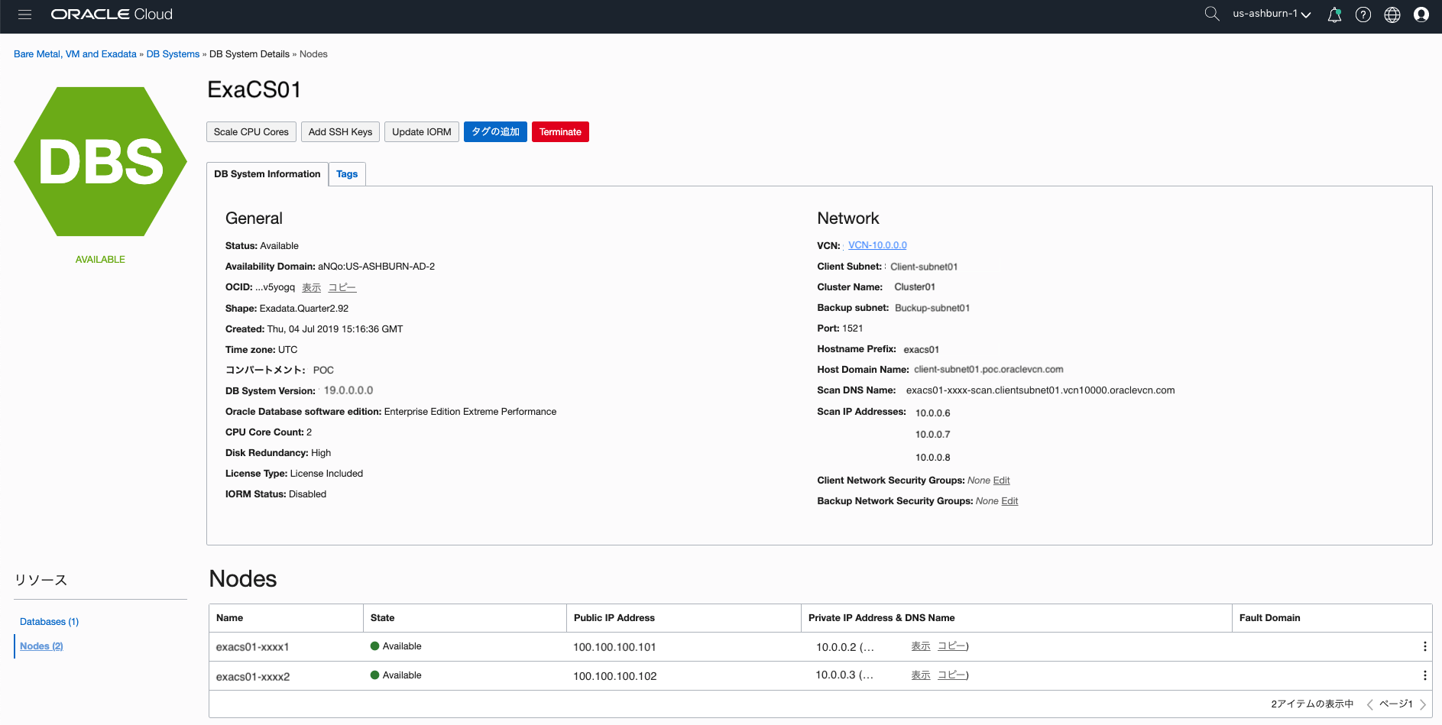Select scan IP address 10.0.0.6

tap(933, 413)
